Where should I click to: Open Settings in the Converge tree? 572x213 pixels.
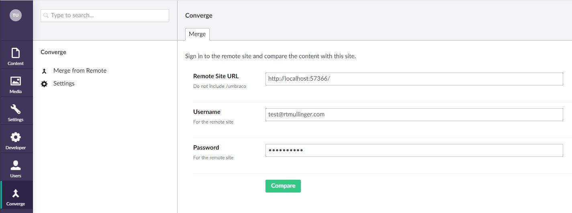point(64,83)
